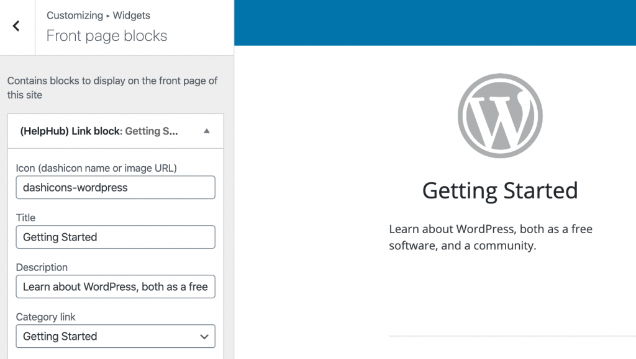Click the chevron in Category link select
Screen dimensions: 636x359
pos(204,337)
